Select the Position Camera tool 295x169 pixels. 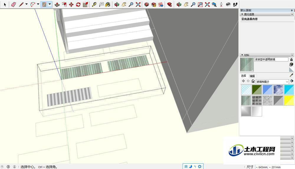(x=221, y=4)
